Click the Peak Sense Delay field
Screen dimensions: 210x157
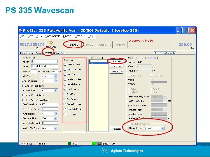50,109
